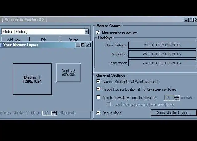This screenshot has width=197, height=141.
Task: Click the Your Monitor Layout window icon
Action: point(1,45)
